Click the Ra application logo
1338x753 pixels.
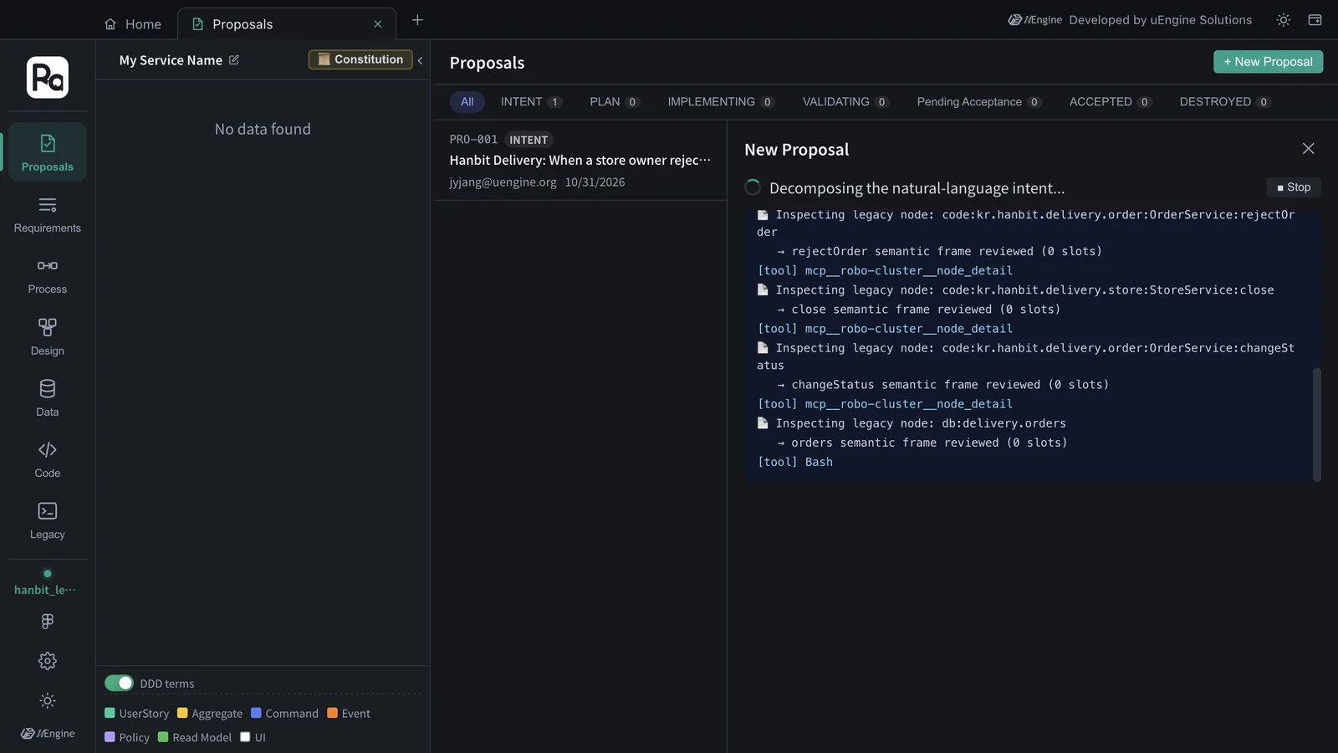pyautogui.click(x=48, y=77)
